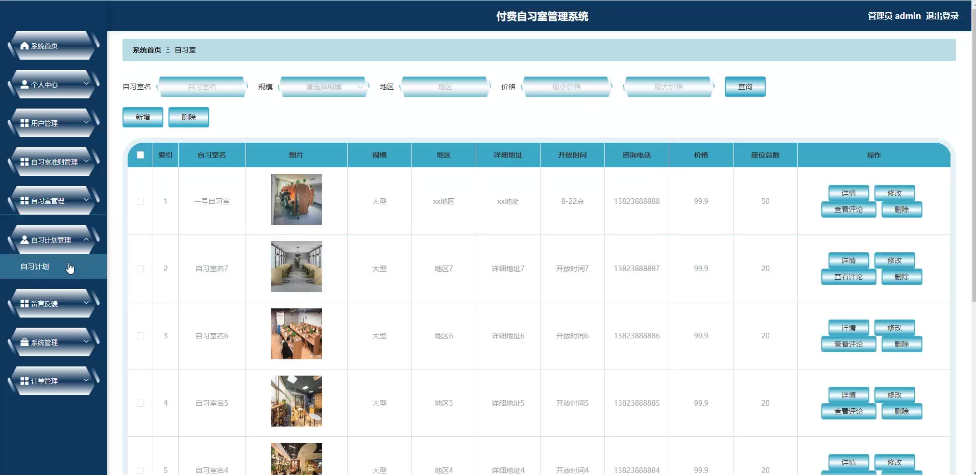Image resolution: width=976 pixels, height=475 pixels.
Task: Check the checkbox for row 一号自习室
Action: [x=140, y=201]
